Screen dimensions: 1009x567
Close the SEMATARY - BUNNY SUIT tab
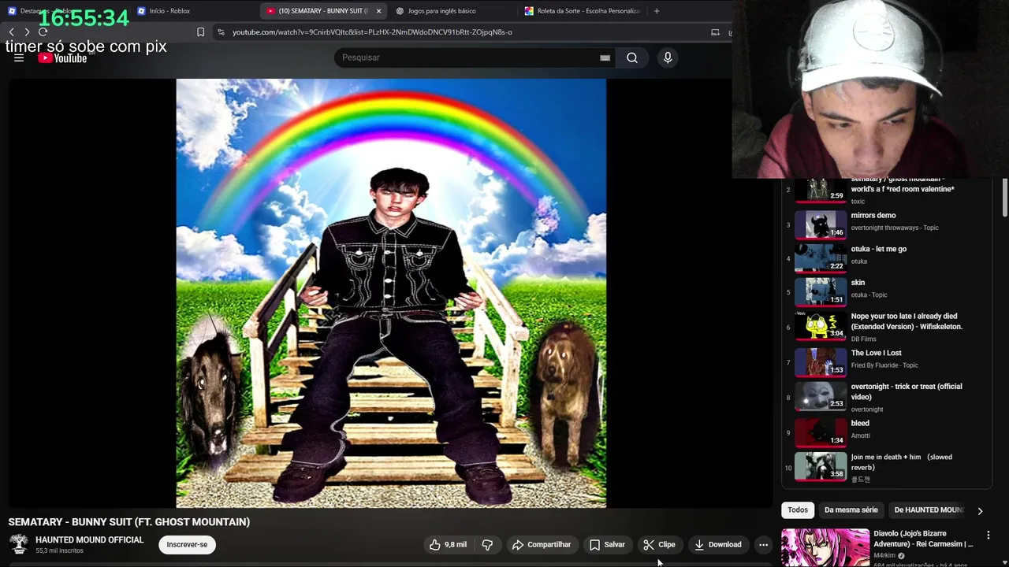point(378,11)
